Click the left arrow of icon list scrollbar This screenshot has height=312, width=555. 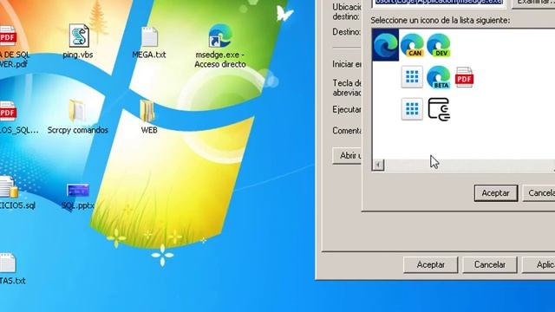tap(378, 165)
